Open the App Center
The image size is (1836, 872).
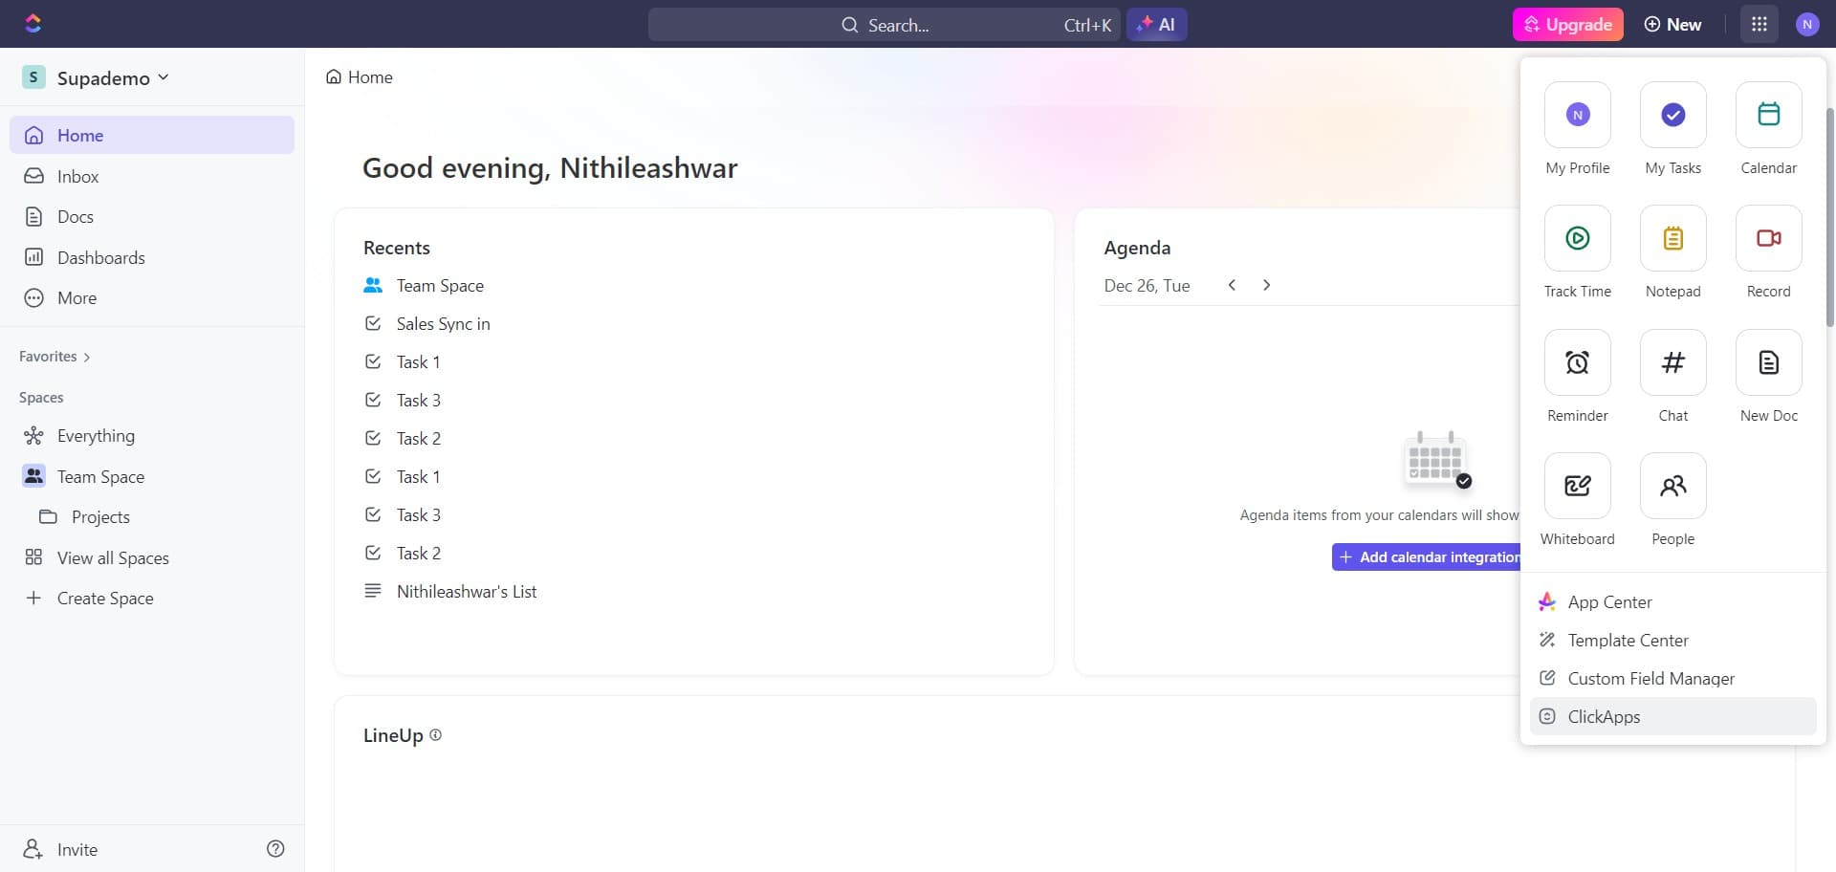pyautogui.click(x=1609, y=601)
